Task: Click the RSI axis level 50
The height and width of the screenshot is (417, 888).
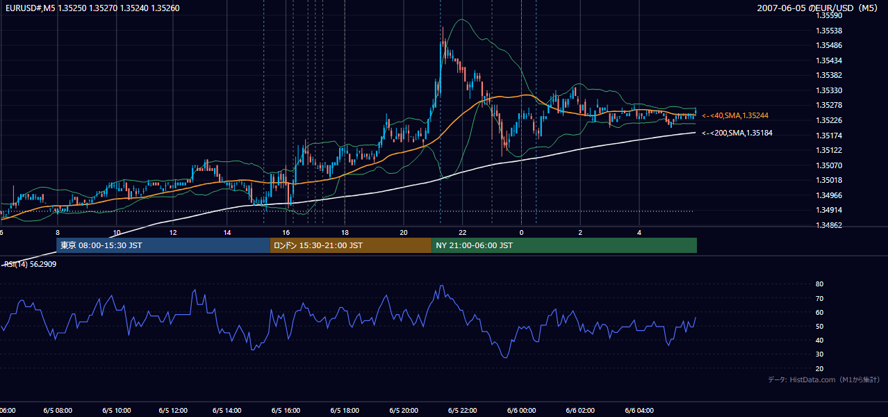Action: 819,326
